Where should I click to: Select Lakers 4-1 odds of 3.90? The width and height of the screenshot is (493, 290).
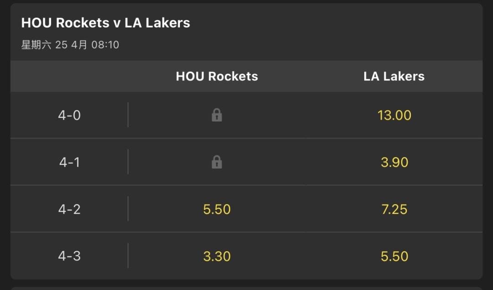(x=394, y=162)
